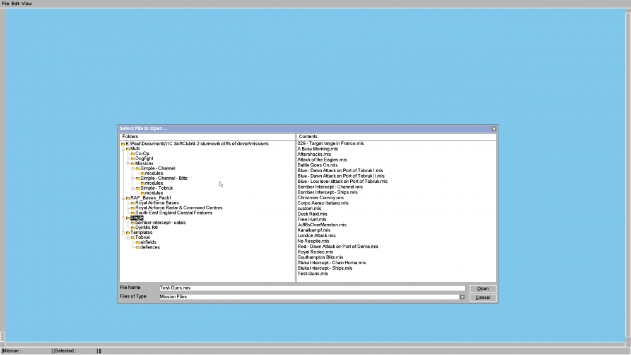Viewport: 631px width, 355px height.
Task: Collapse the Simple - Channel folder node
Action: (133, 168)
